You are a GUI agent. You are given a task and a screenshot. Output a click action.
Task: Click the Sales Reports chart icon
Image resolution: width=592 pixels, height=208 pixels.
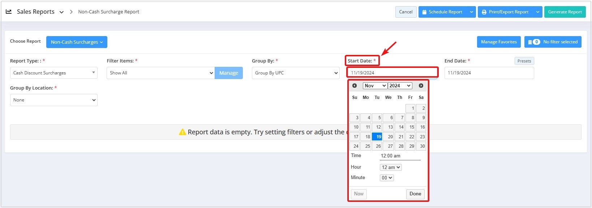tap(9, 12)
